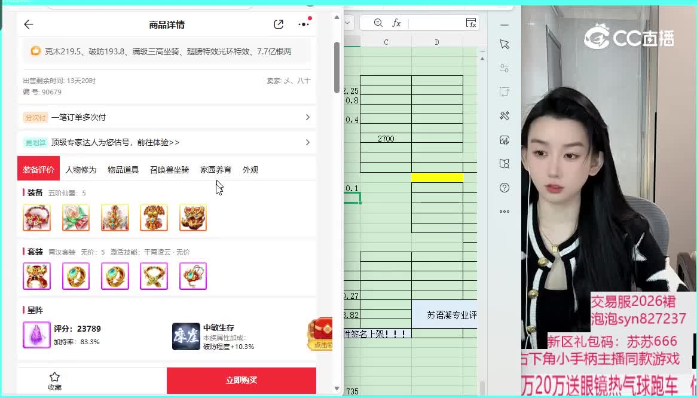Collapse the side toolbar with minus icon
Viewport: 697px width, 398px height.
(x=504, y=25)
